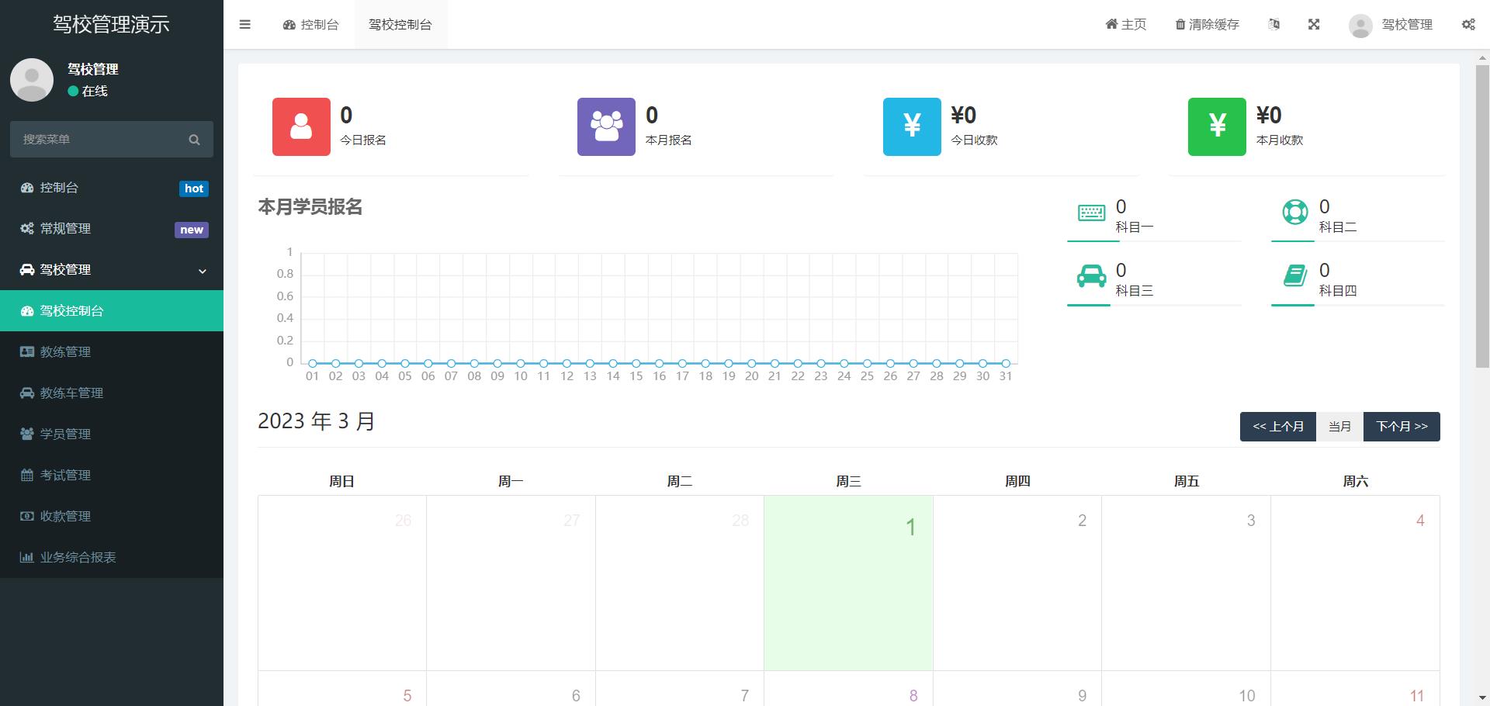Viewport: 1490px width, 706px height.
Task: Click the language translate icon in the top bar
Action: [1273, 24]
